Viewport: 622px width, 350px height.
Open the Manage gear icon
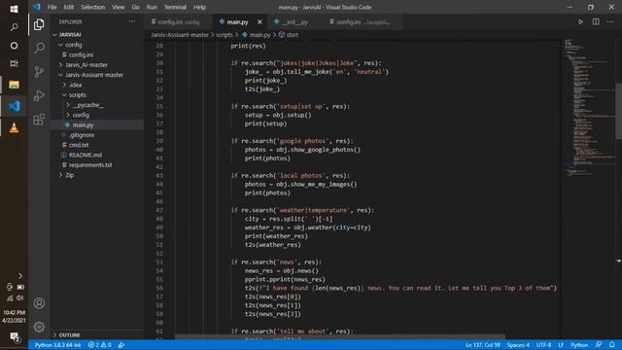39,327
